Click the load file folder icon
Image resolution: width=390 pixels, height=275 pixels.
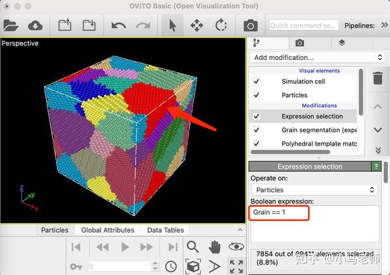(10, 25)
